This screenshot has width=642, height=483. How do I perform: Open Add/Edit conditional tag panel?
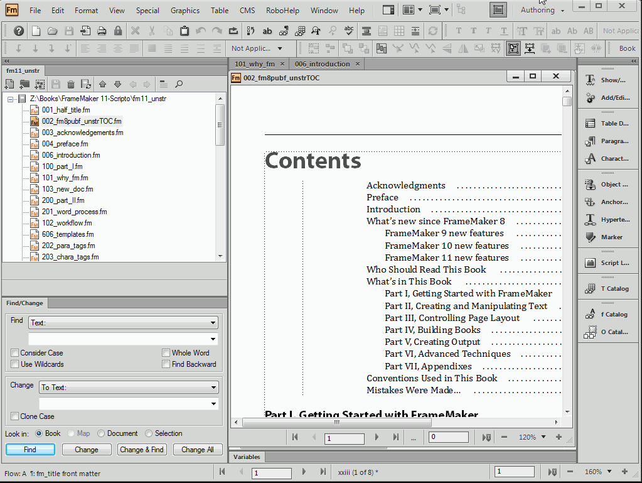608,97
